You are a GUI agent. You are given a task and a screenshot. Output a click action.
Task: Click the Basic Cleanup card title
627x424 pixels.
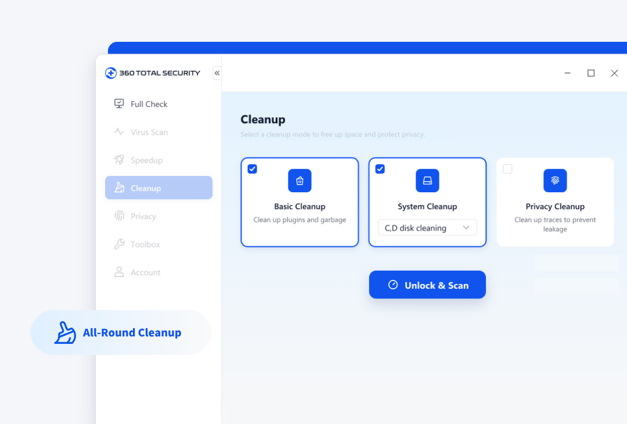[300, 206]
